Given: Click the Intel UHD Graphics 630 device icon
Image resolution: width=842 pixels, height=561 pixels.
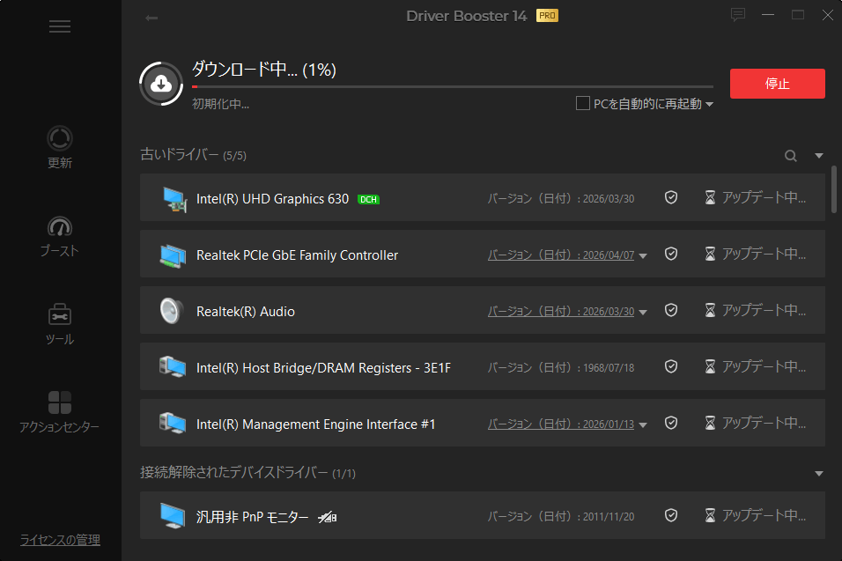Looking at the screenshot, I should [174, 199].
